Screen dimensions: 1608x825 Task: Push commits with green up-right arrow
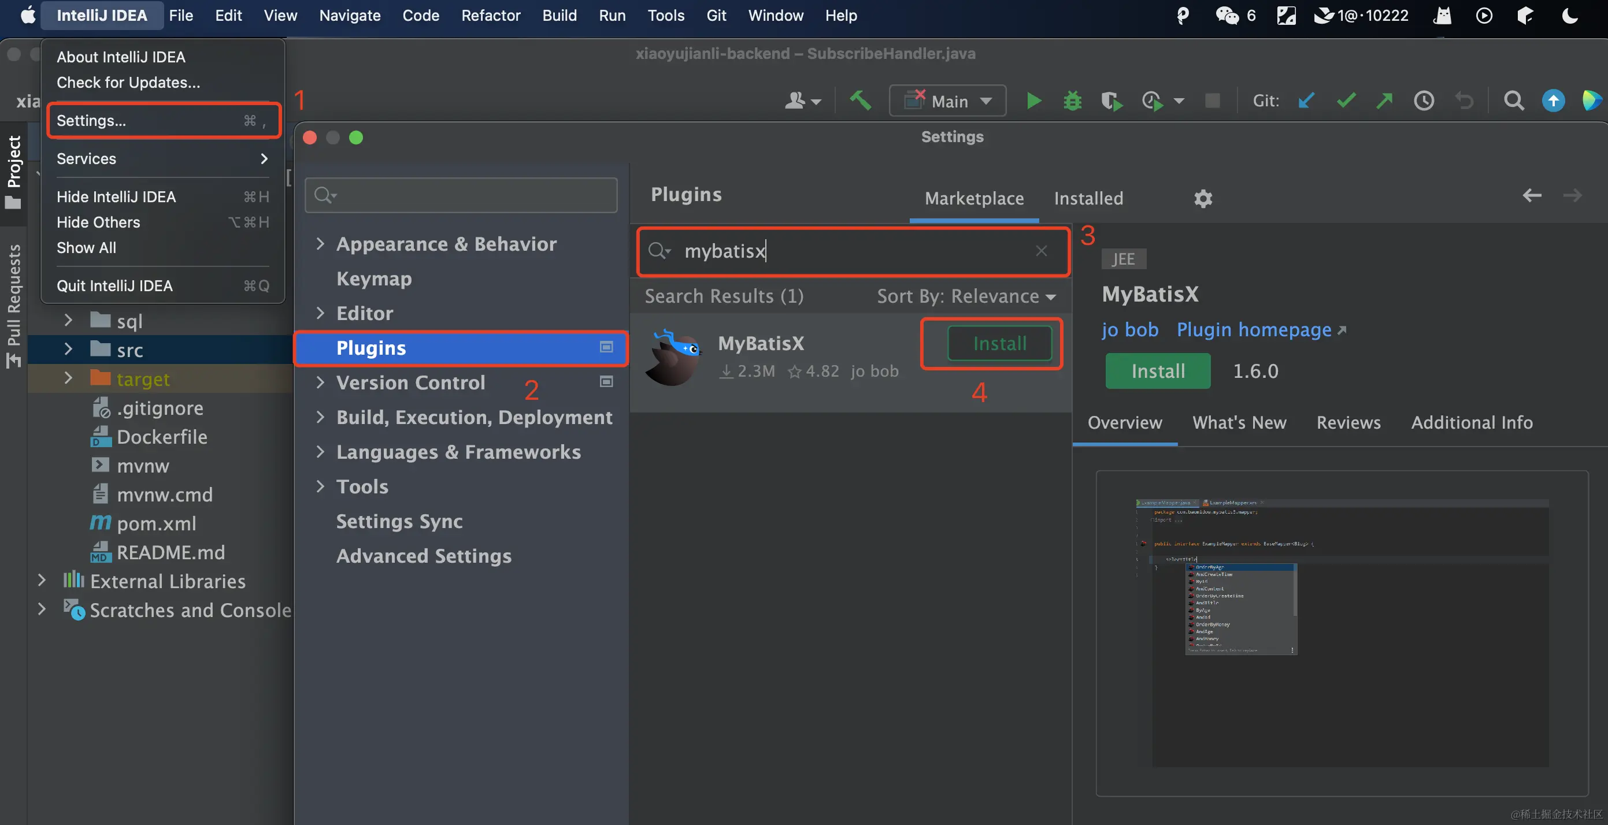(x=1384, y=101)
